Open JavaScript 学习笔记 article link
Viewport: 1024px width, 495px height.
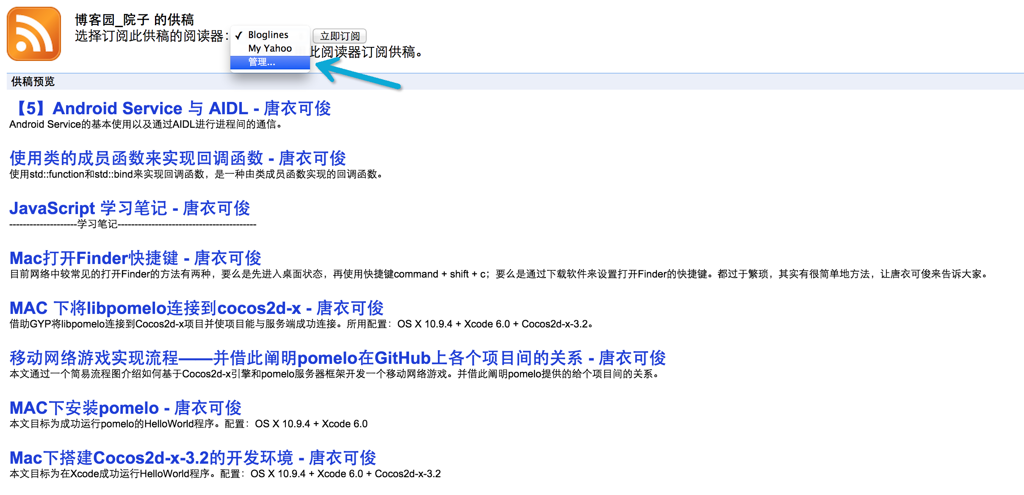[x=130, y=208]
